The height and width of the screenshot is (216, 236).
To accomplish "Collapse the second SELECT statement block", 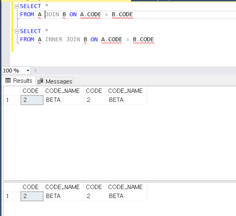I will 17,31.
